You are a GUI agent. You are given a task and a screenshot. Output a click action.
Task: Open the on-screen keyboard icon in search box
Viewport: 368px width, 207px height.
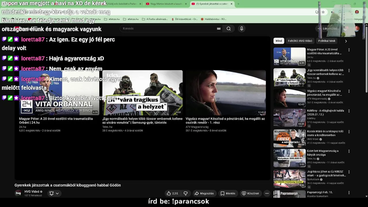pos(219,28)
